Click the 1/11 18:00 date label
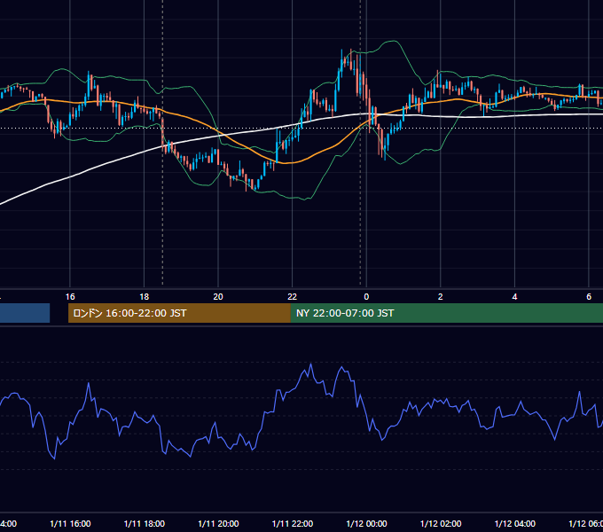This screenshot has width=603, height=532. pos(145,523)
